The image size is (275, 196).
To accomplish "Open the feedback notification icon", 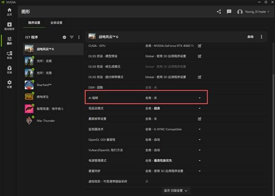I will pyautogui.click(x=229, y=11).
